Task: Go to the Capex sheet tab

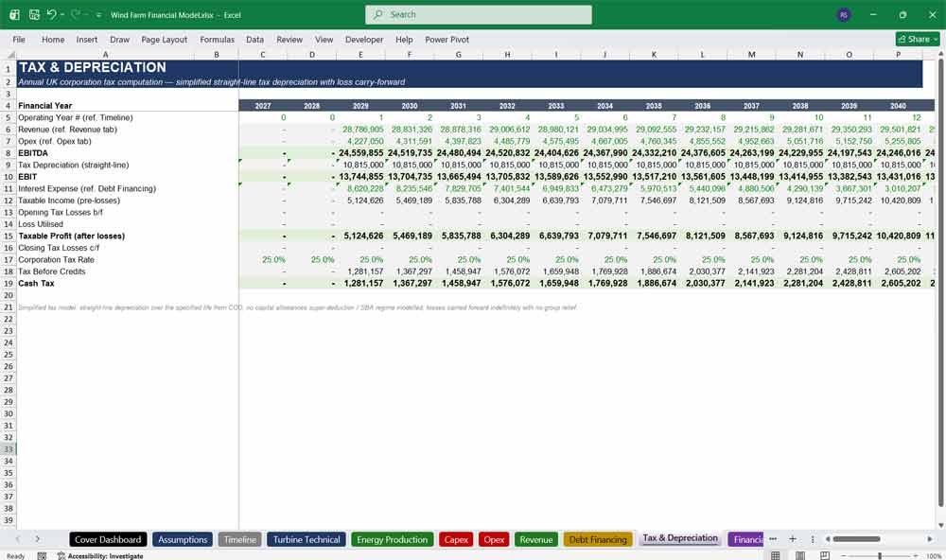Action: coord(456,539)
